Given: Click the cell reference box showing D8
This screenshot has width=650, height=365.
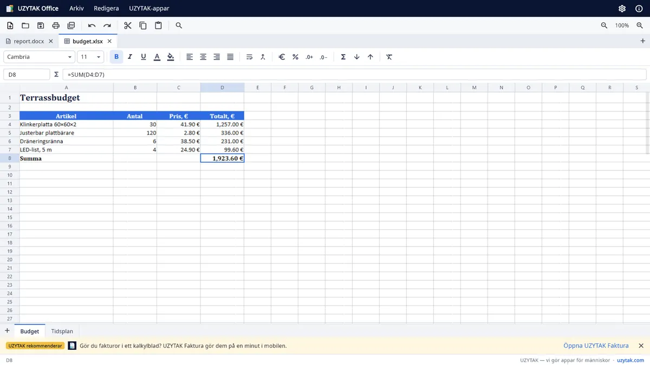Looking at the screenshot, I should [x=27, y=75].
